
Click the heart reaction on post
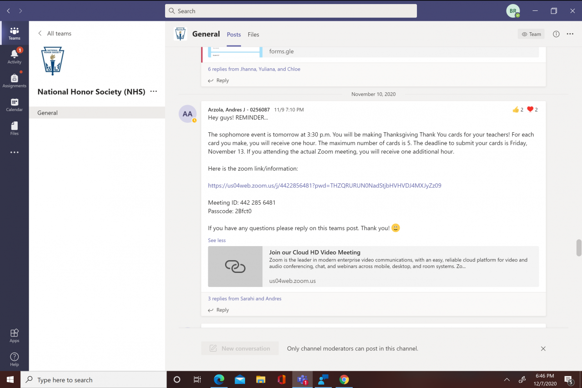530,110
